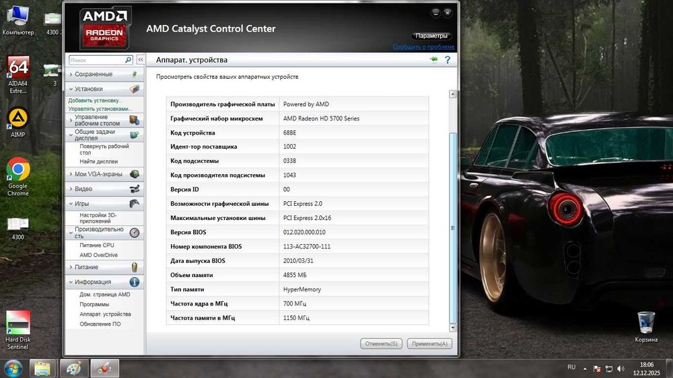Switch the RU input language indicator

(x=571, y=368)
